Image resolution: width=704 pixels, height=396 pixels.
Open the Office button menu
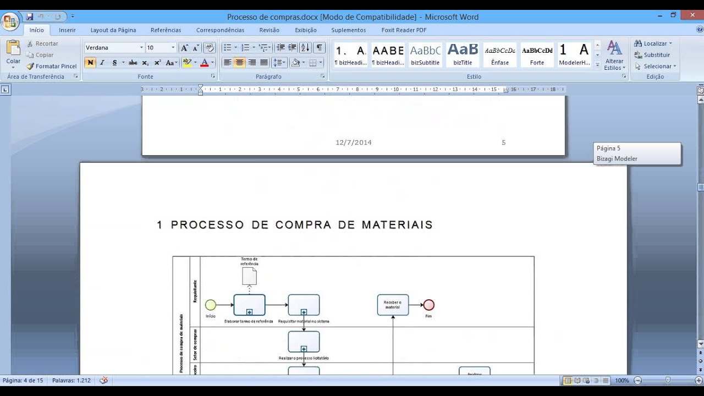coord(10,22)
